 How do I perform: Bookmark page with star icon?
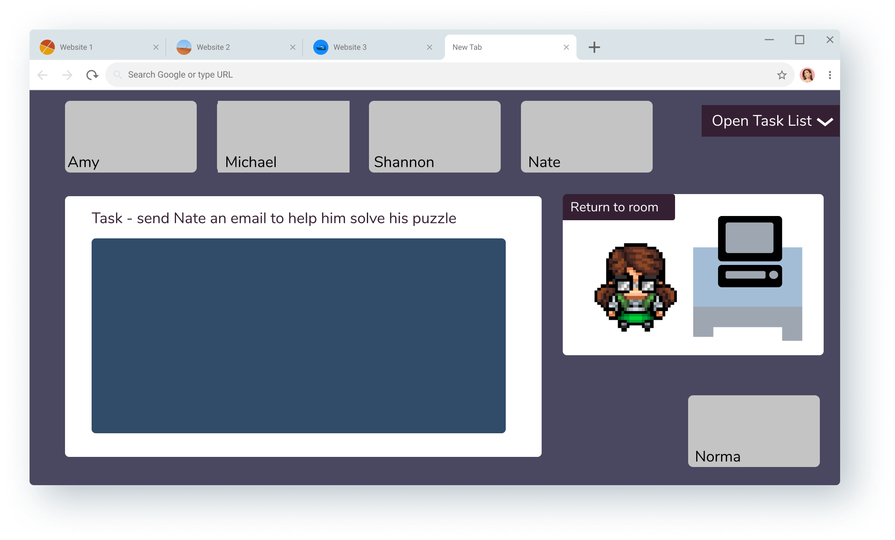(x=781, y=75)
